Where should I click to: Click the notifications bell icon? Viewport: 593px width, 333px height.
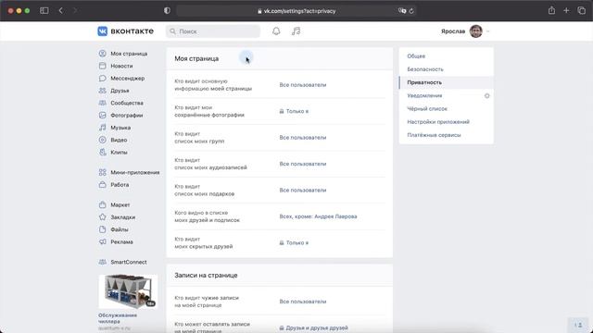(x=276, y=31)
